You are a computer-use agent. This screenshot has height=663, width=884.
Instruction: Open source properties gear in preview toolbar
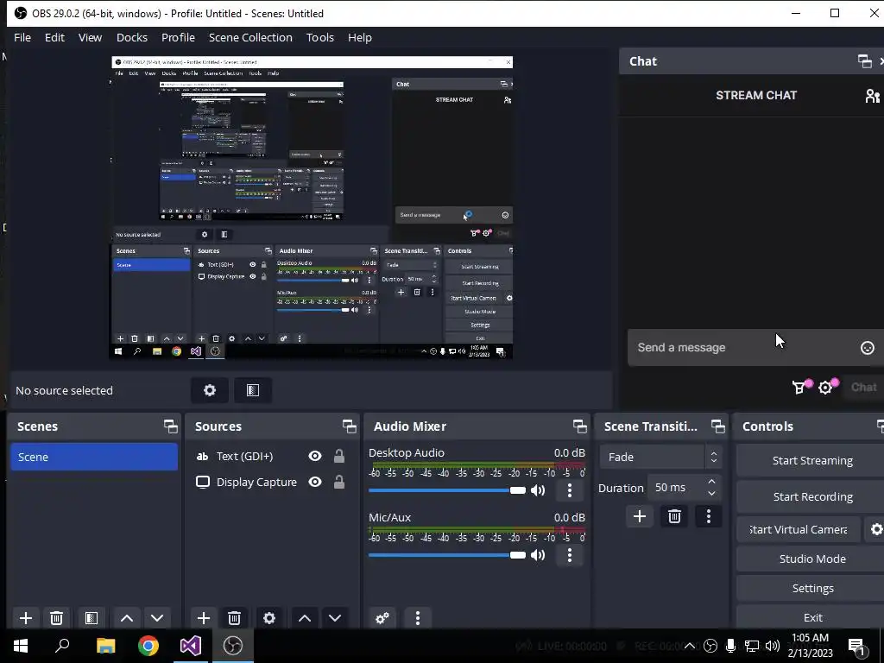[210, 390]
